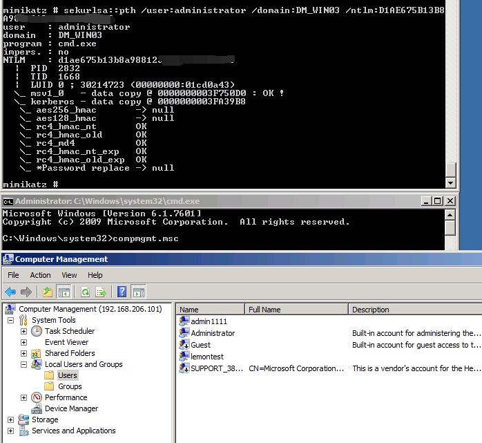
Task: Sort by the Description column header
Action: click(415, 310)
